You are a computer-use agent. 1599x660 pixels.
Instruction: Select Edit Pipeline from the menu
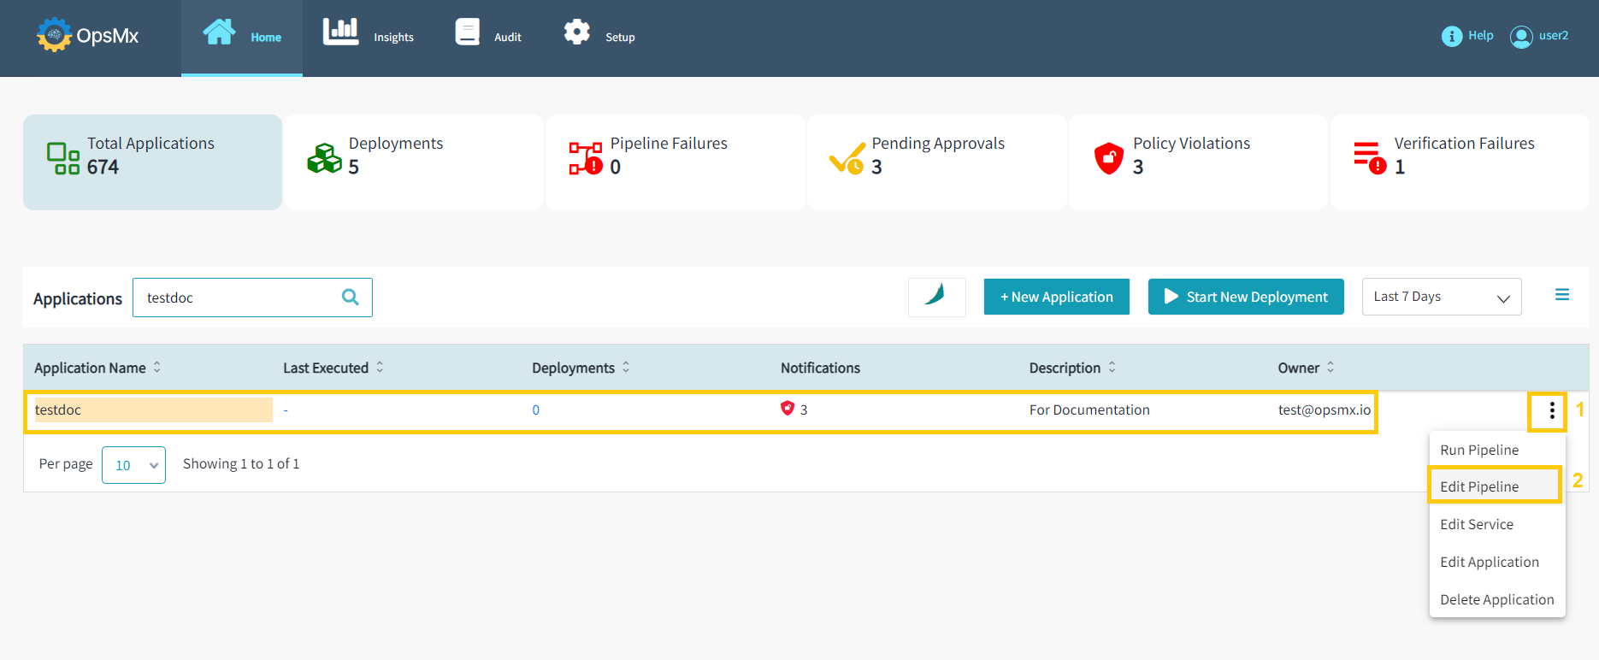click(1479, 486)
